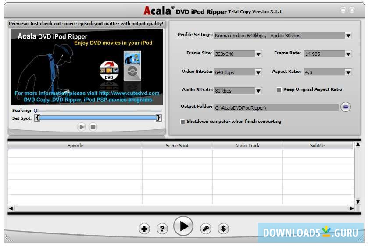Click the preview video image
The width and height of the screenshot is (368, 247).
coord(87,67)
